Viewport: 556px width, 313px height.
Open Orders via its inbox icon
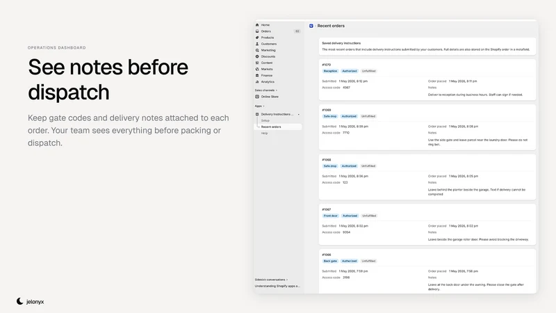[257, 31]
